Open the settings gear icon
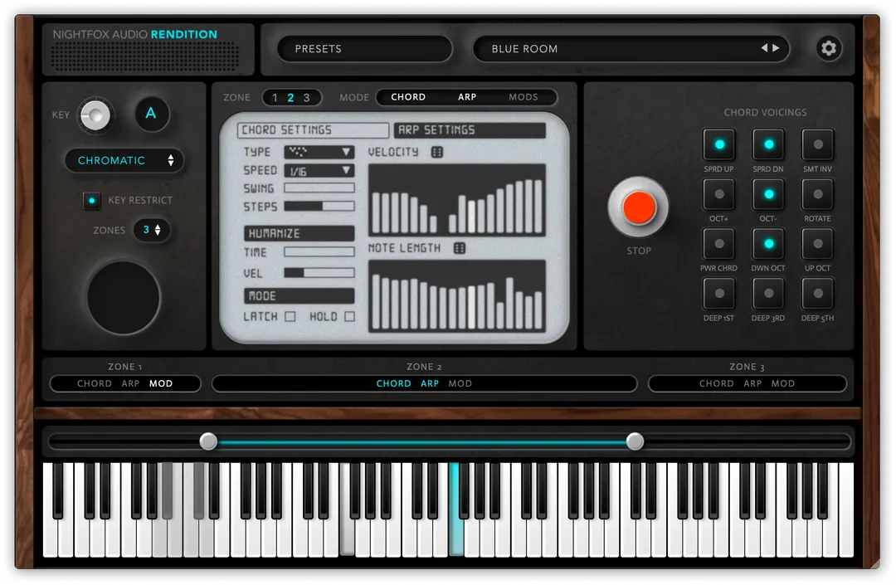This screenshot has height=585, width=896. click(x=828, y=49)
